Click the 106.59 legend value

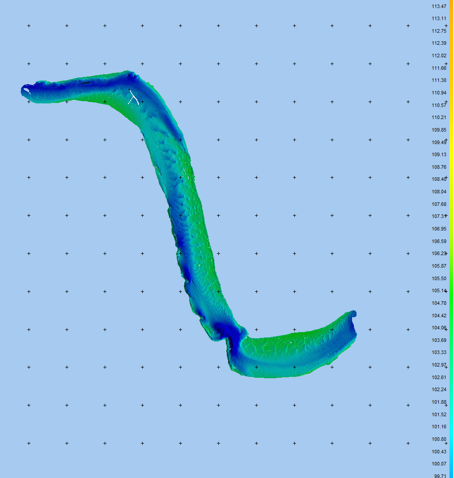(x=439, y=241)
